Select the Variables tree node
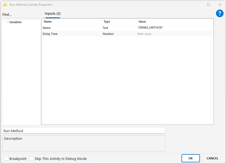The height and width of the screenshot is (164, 226). pos(15,22)
